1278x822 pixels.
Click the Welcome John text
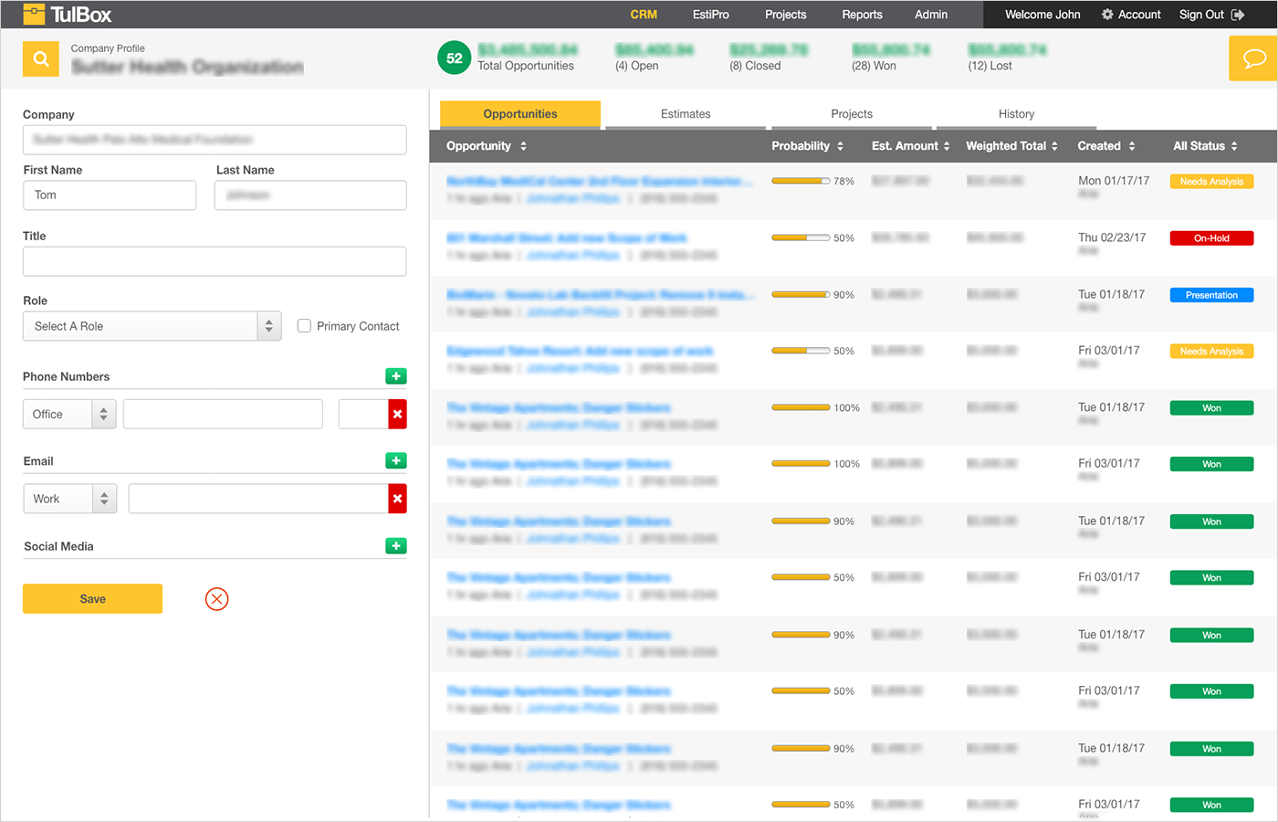coord(1042,15)
